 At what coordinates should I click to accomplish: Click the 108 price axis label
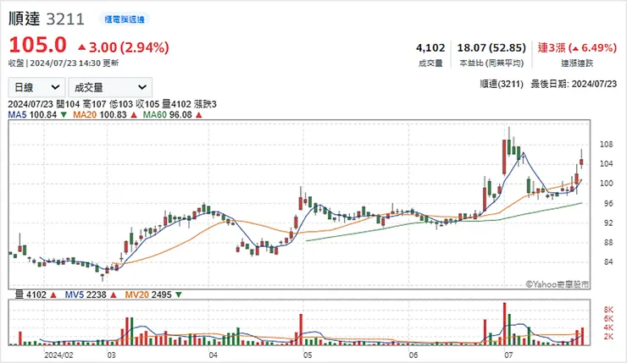click(606, 145)
